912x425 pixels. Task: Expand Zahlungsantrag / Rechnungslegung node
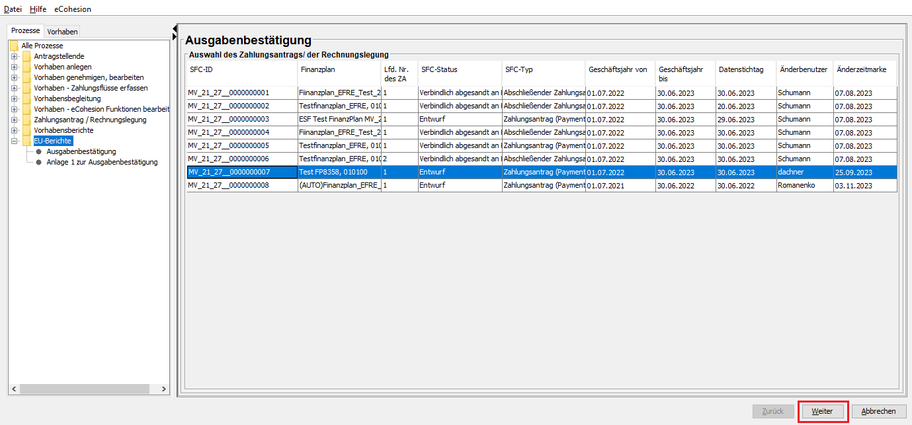tap(14, 120)
